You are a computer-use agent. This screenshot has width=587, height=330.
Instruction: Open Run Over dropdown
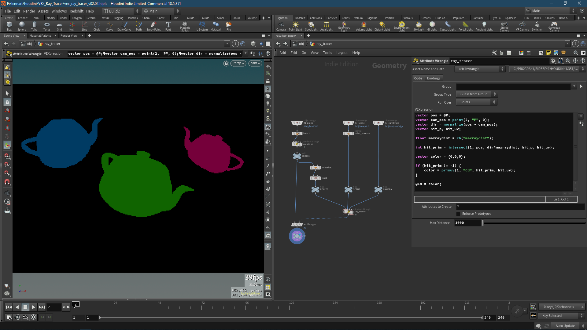point(477,102)
